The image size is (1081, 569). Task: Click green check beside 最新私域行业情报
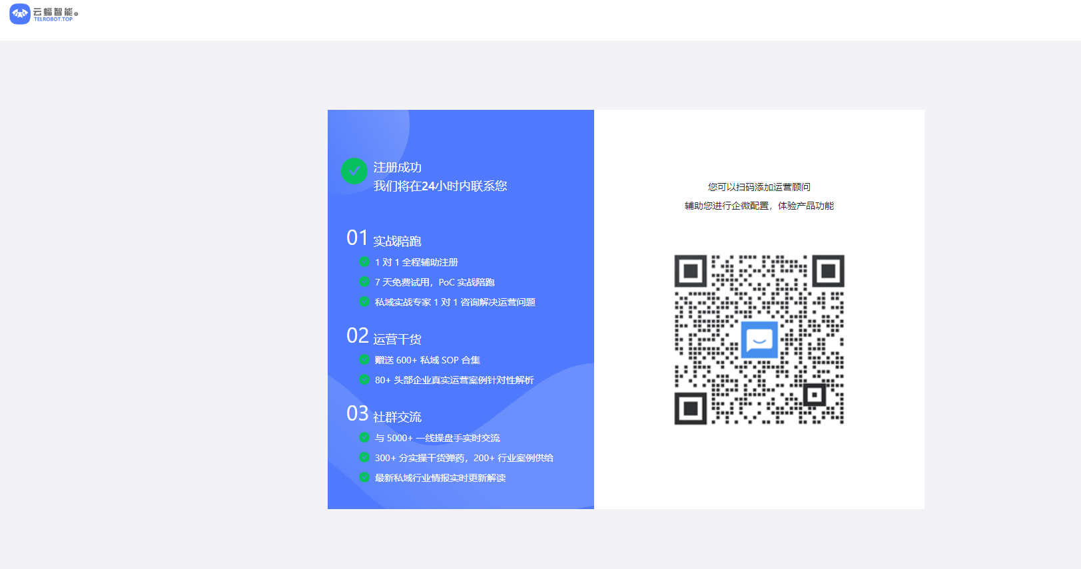pyautogui.click(x=364, y=477)
